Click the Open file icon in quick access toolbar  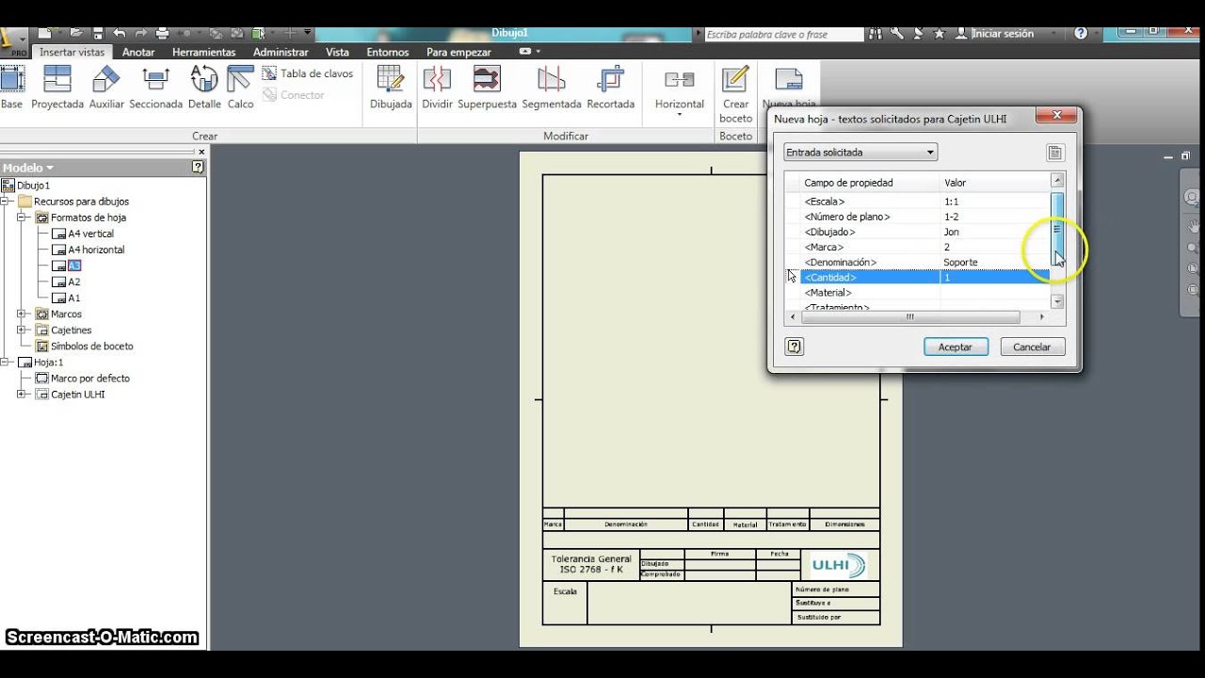point(77,33)
